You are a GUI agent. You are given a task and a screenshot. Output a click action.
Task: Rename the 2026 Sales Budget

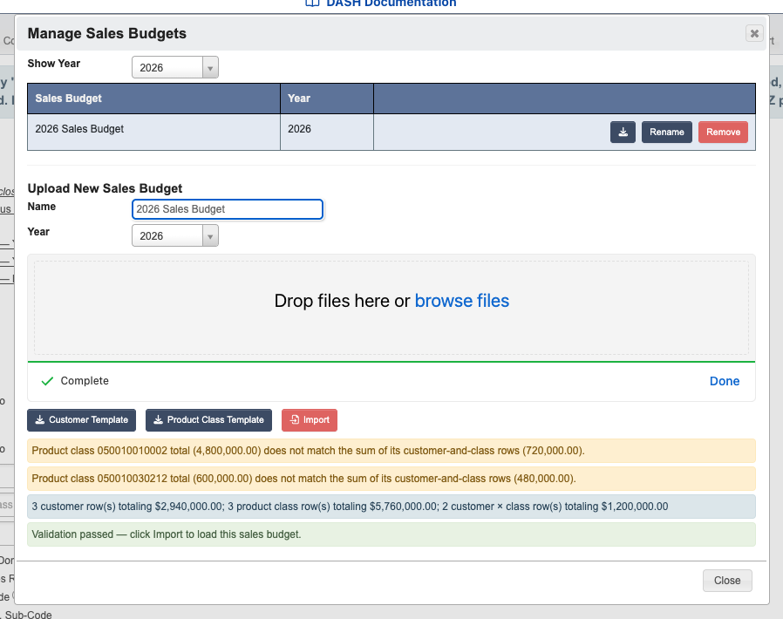tap(667, 133)
